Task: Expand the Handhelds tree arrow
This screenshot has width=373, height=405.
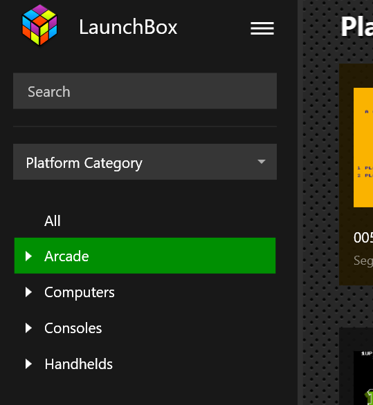Action: pos(28,364)
